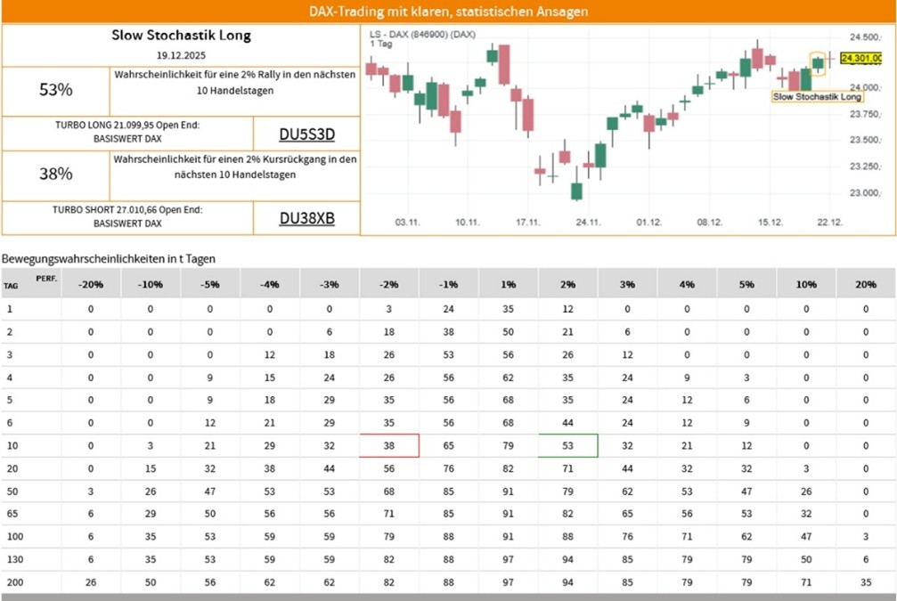
Task: Click the large 53% rally probability box
Action: click(56, 90)
